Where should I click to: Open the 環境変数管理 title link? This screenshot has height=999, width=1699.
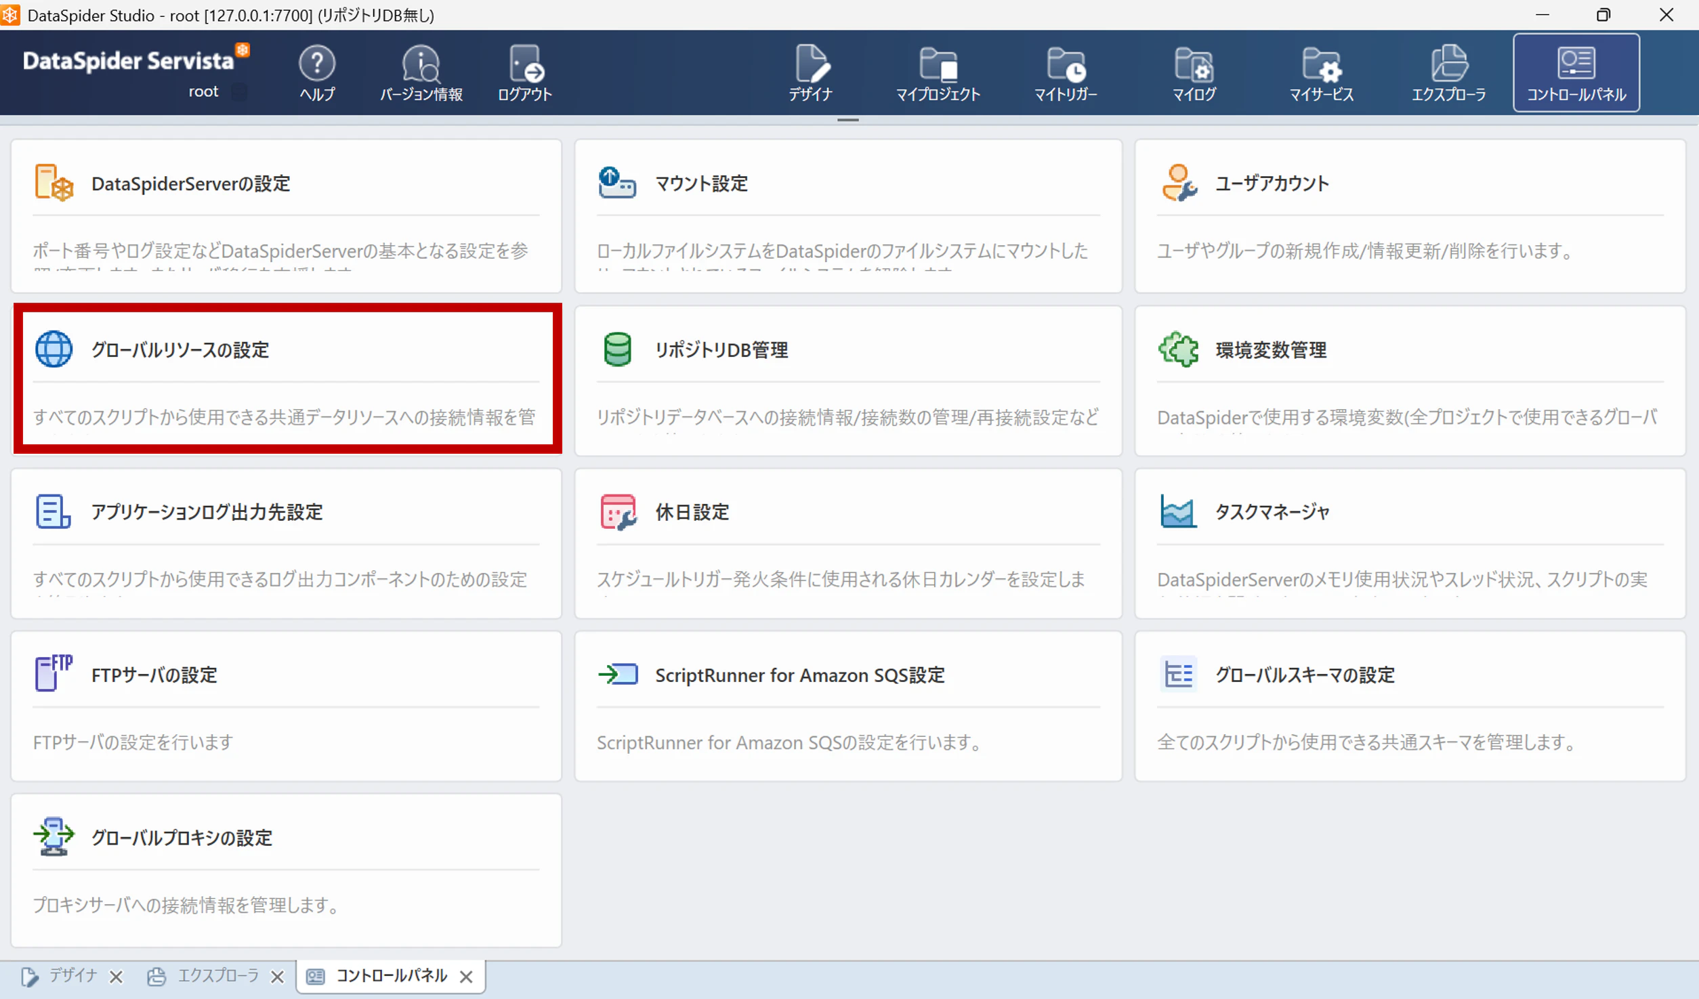(x=1271, y=350)
